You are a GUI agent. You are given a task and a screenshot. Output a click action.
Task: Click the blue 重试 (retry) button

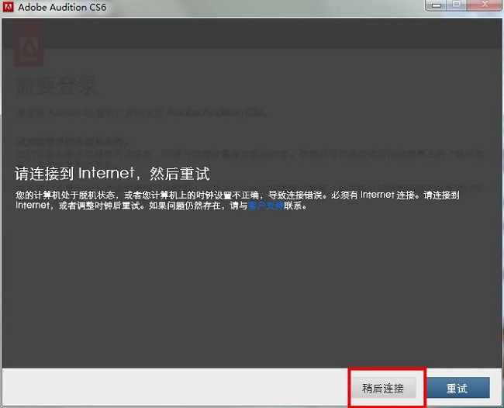click(x=457, y=388)
